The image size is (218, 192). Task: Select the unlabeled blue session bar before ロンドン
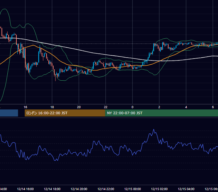point(9,113)
